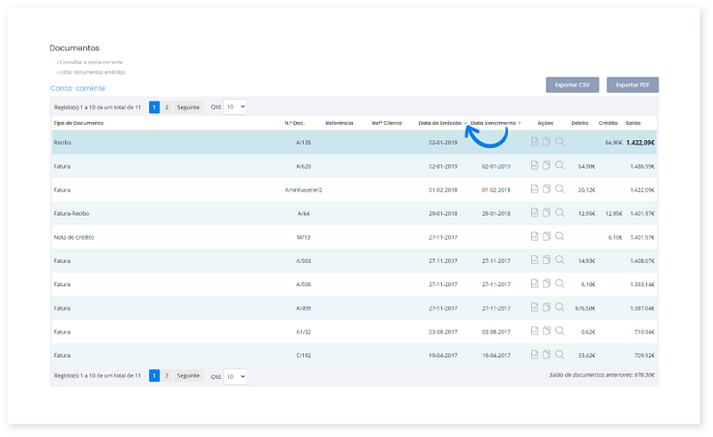Click PDF icon for Recibo A/135
The image size is (713, 437).
click(x=534, y=142)
